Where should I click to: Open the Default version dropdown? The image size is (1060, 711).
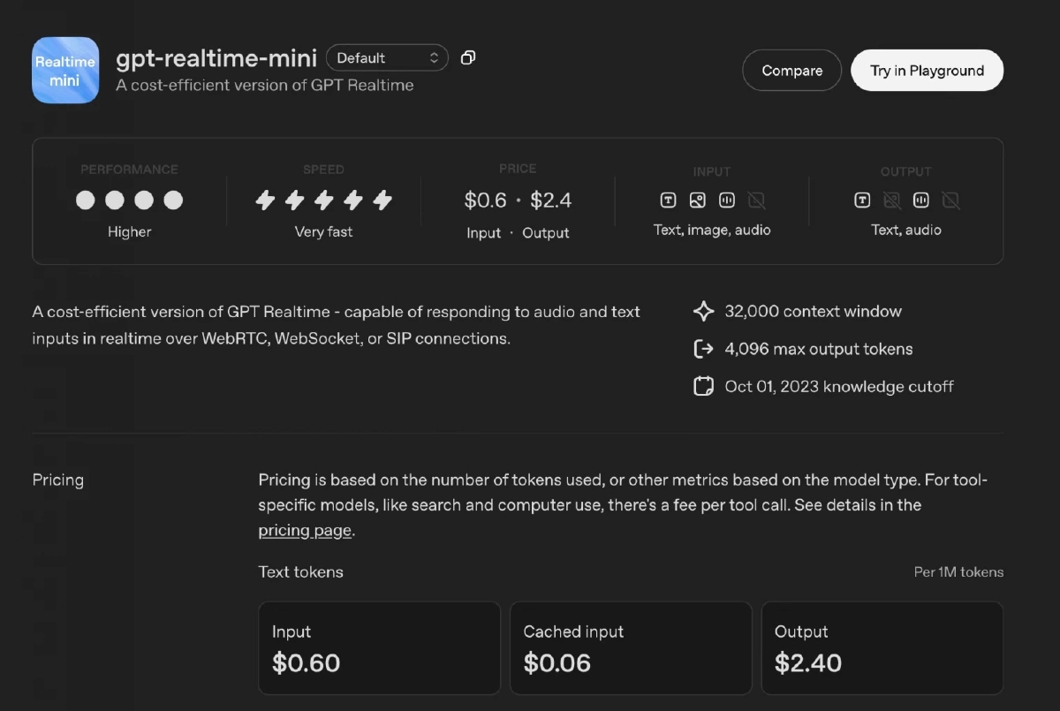tap(387, 58)
